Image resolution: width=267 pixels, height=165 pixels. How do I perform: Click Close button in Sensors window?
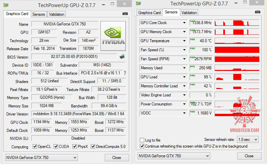(x=249, y=156)
